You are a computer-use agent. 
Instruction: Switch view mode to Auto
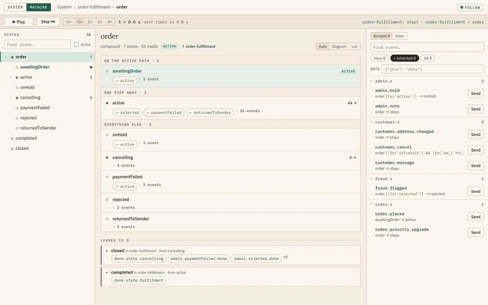coord(323,47)
